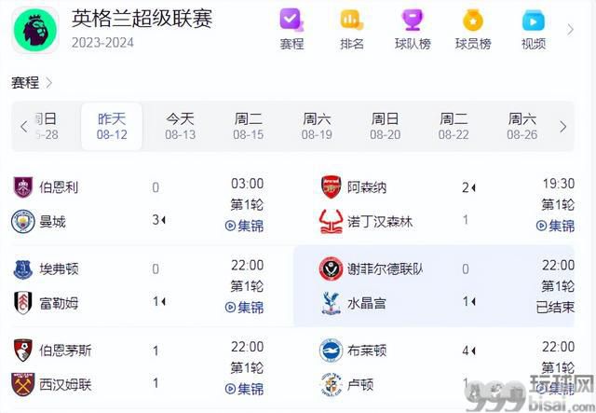The image size is (596, 413).
Task: Click the 03:00 kickoff time
Action: (248, 184)
